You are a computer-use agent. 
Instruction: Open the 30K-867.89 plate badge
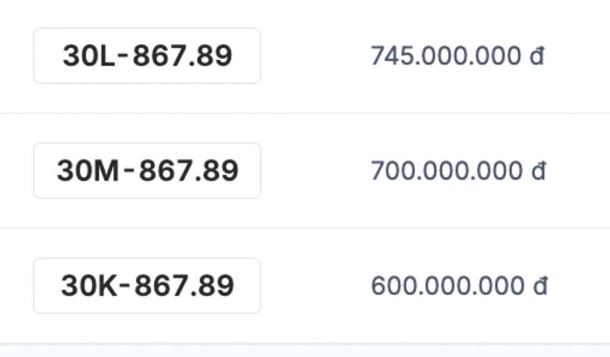coord(147,286)
